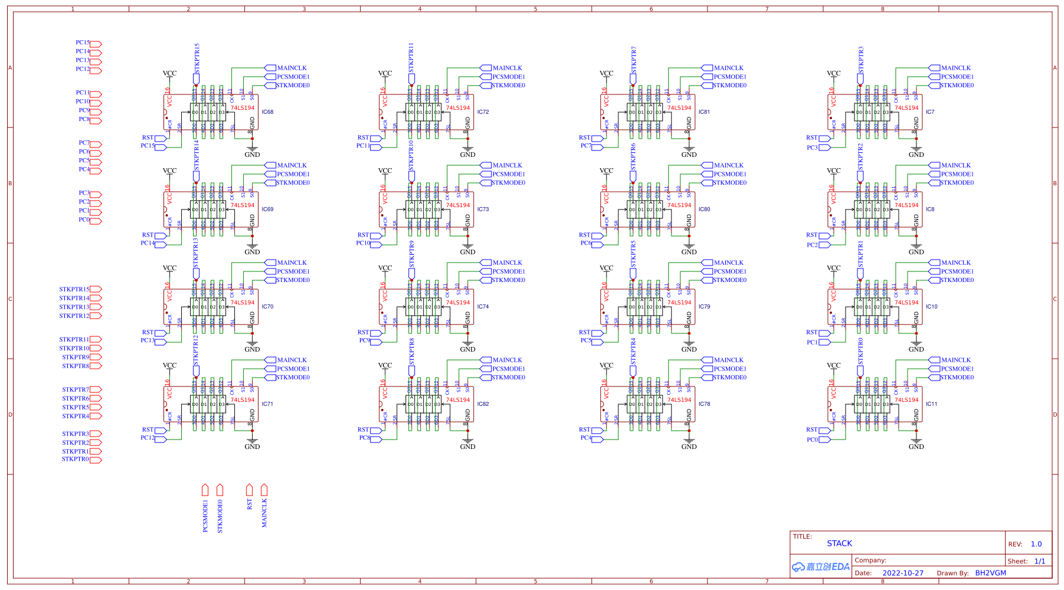Click the IC82 designator label
Screen dimensions: 1064x590
click(483, 404)
